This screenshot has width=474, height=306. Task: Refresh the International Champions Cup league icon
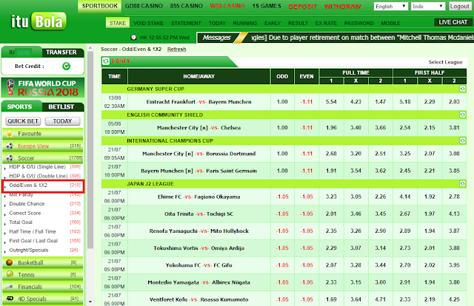coord(462,140)
